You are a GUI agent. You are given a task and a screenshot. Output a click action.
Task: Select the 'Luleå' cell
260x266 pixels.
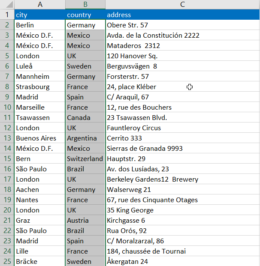40,66
